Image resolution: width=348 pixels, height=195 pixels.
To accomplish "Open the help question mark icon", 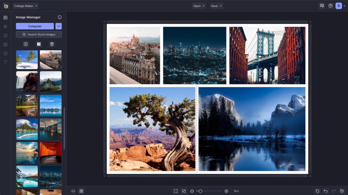I will pyautogui.click(x=330, y=6).
